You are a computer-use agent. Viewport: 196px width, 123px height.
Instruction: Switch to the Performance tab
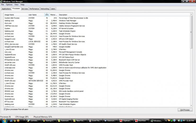click(x=34, y=9)
